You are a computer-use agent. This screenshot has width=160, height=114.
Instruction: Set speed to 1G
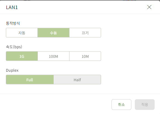click(x=22, y=56)
